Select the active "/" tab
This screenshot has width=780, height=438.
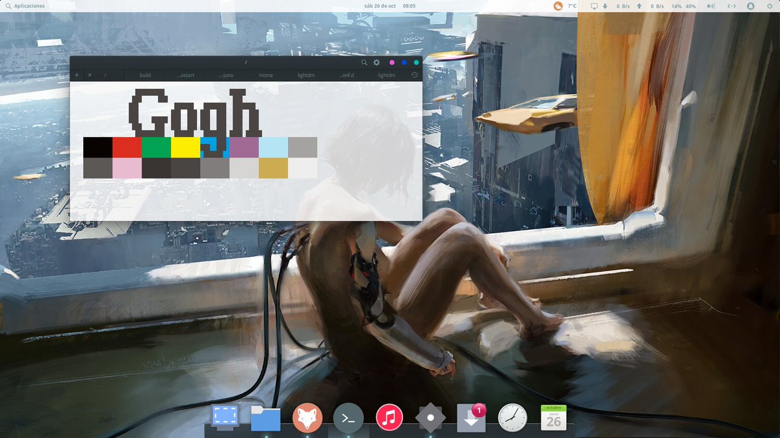105,75
